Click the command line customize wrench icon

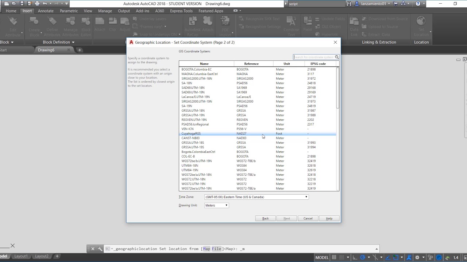(100, 249)
